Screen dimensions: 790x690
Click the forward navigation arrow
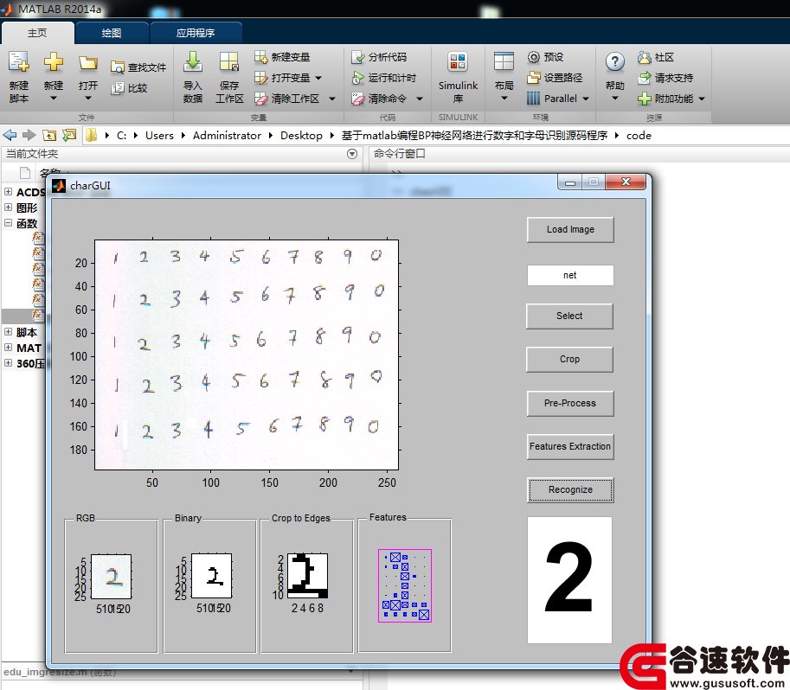point(29,135)
